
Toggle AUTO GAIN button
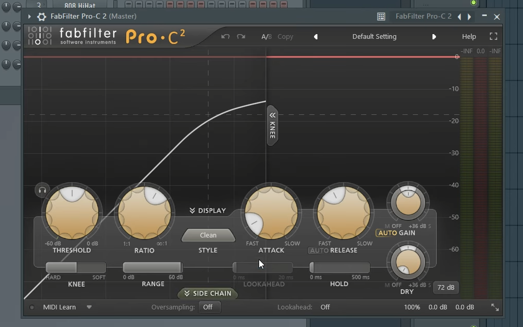click(x=387, y=233)
